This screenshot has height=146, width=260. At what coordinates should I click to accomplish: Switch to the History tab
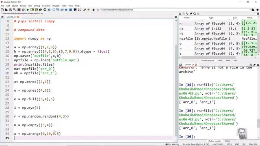click(x=227, y=141)
